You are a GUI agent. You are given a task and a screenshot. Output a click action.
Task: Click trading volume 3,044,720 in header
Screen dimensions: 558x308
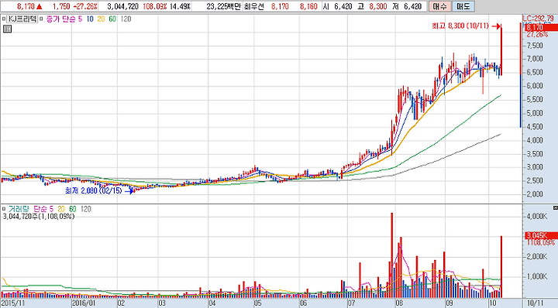click(122, 6)
